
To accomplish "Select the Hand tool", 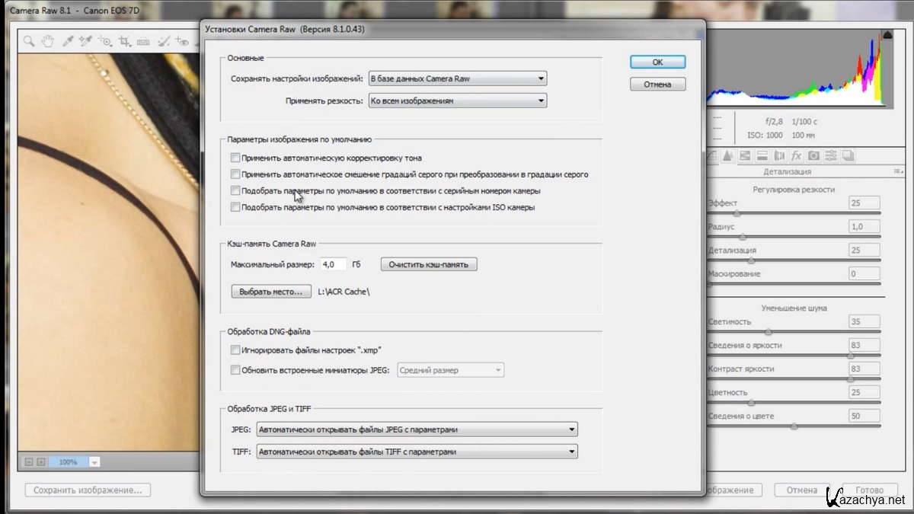I will 47,42.
